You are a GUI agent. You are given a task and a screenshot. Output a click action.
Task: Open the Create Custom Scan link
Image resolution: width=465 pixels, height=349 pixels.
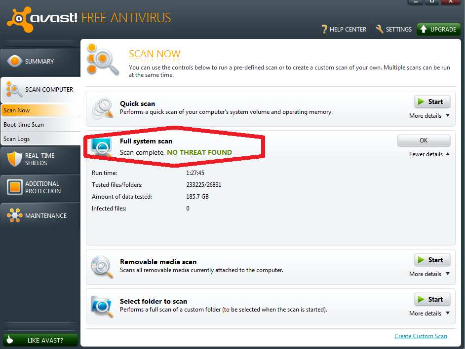[421, 336]
